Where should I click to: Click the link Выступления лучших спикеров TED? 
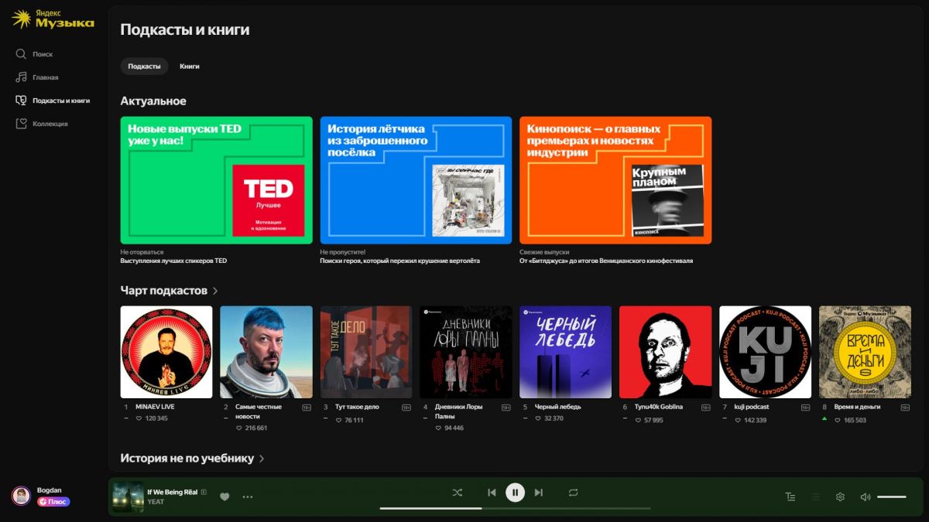pos(173,261)
